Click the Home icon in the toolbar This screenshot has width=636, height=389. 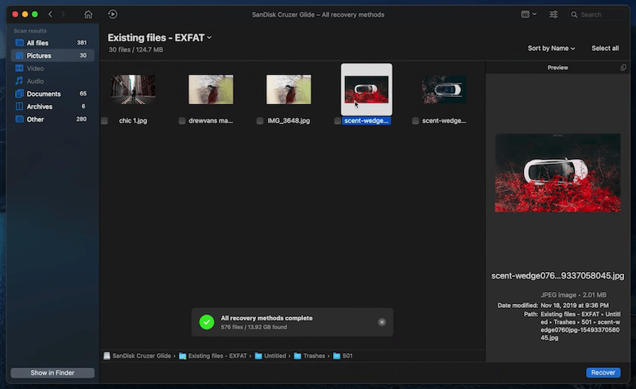88,14
